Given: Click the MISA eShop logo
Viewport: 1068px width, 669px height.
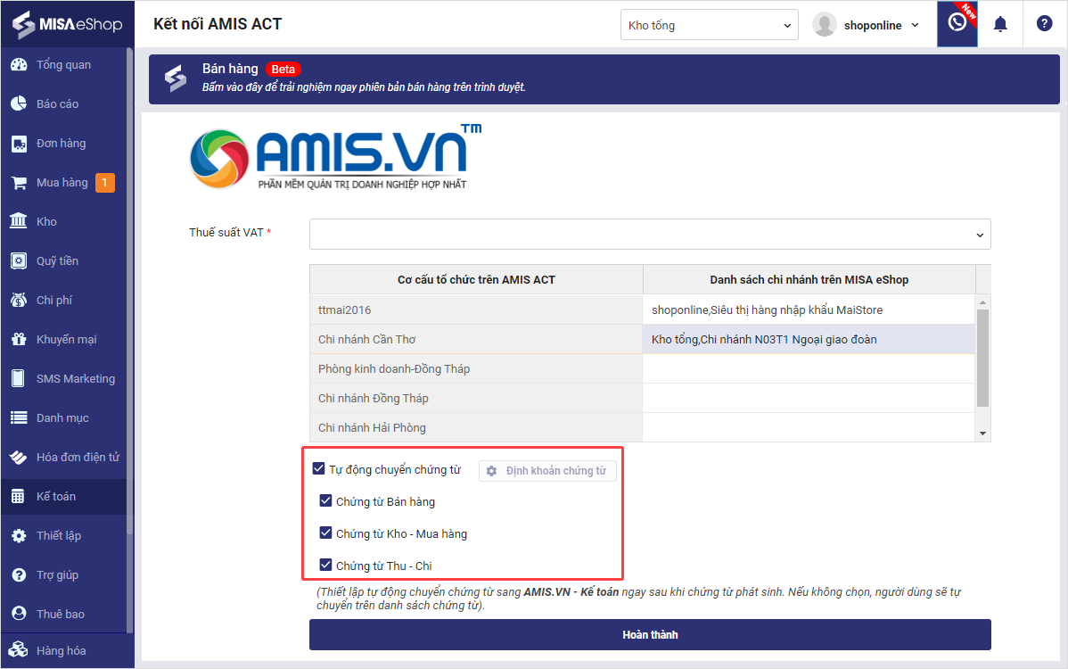Looking at the screenshot, I should click(x=67, y=24).
